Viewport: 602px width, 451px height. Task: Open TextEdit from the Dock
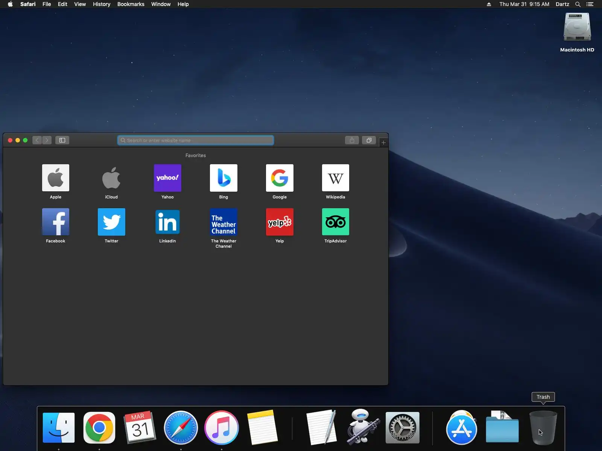(322, 427)
